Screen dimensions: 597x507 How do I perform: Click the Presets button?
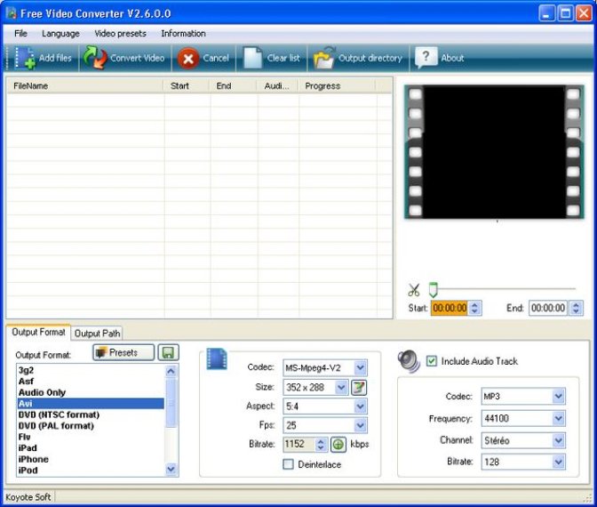[123, 352]
